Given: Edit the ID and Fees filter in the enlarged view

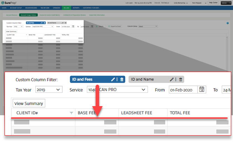Looking at the screenshot, I should point(113,79).
